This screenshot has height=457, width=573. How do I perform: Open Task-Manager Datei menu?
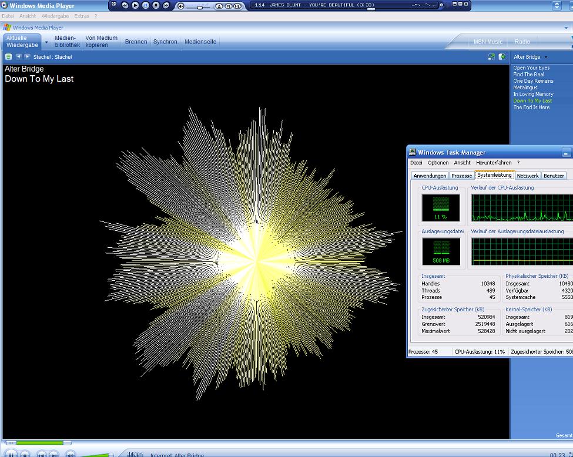click(416, 163)
